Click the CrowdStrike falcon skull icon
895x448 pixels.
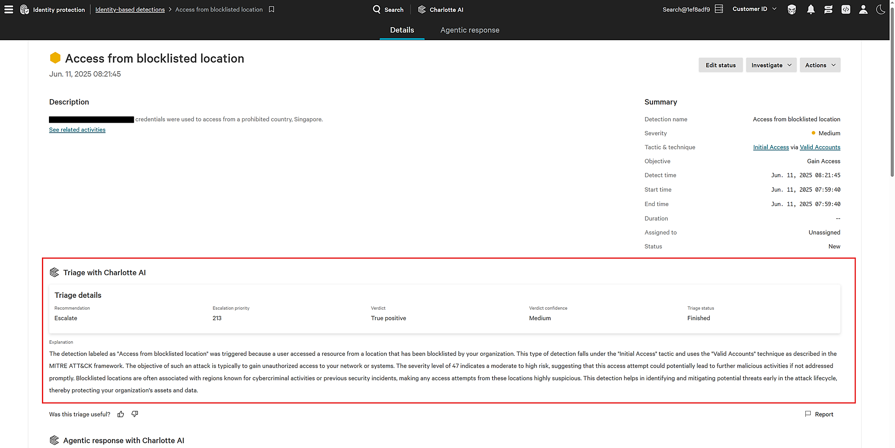791,9
